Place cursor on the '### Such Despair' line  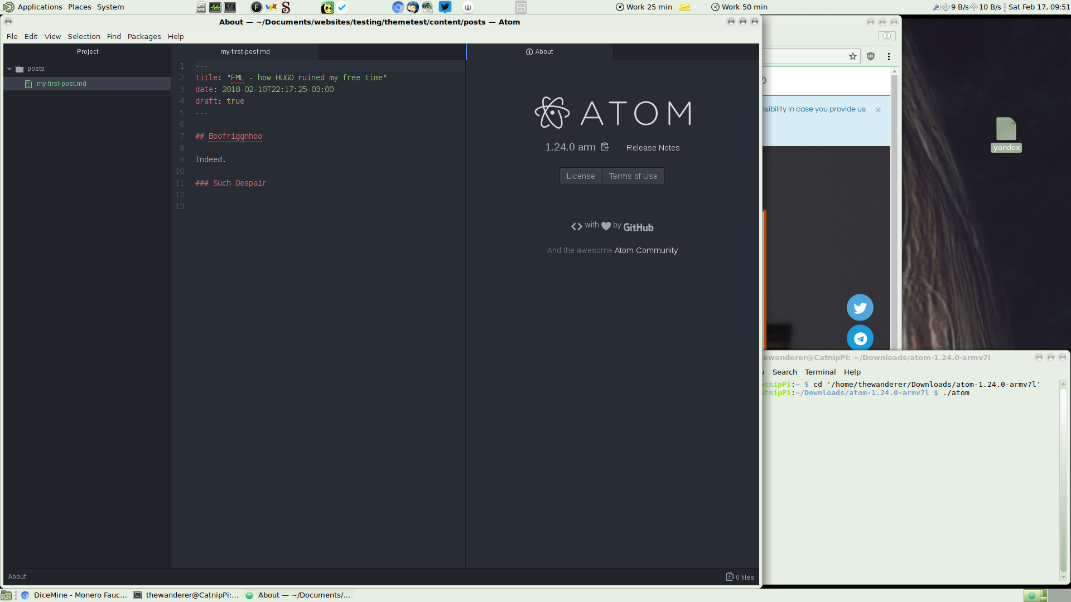click(x=231, y=183)
